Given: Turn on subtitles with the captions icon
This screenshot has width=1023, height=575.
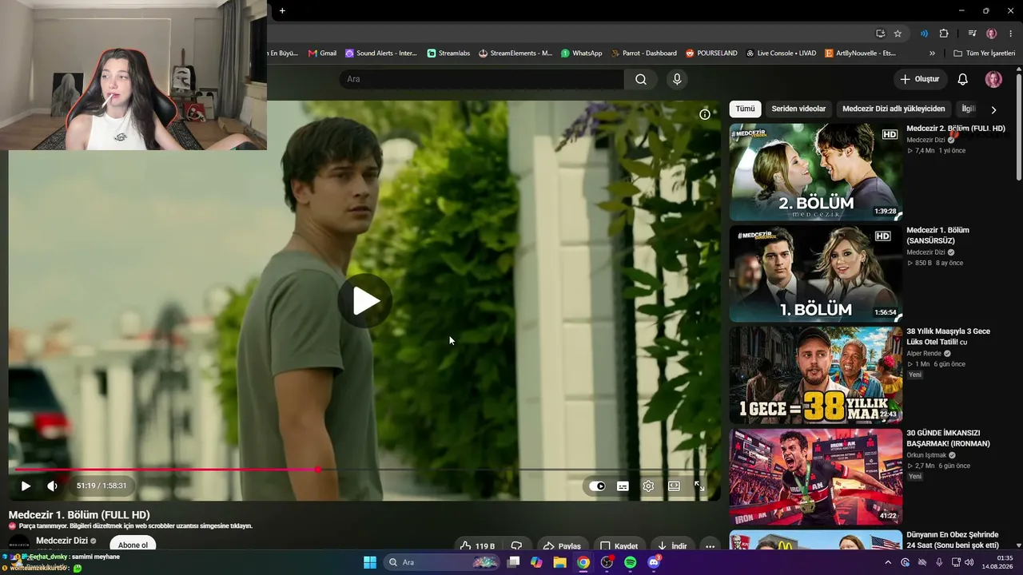Looking at the screenshot, I should click(x=623, y=486).
